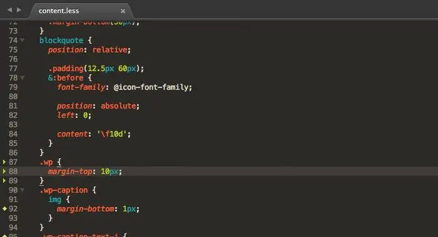Click the img selector on line 91
The image size is (438, 237).
(55, 200)
